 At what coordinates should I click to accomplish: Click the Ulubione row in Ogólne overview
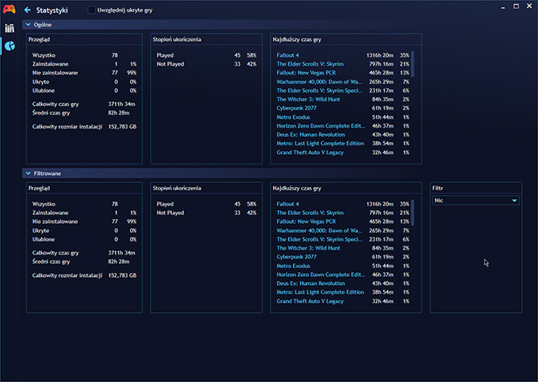[x=84, y=91]
